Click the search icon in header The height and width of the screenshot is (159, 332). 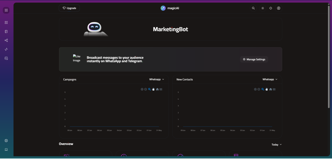[x=253, y=8]
